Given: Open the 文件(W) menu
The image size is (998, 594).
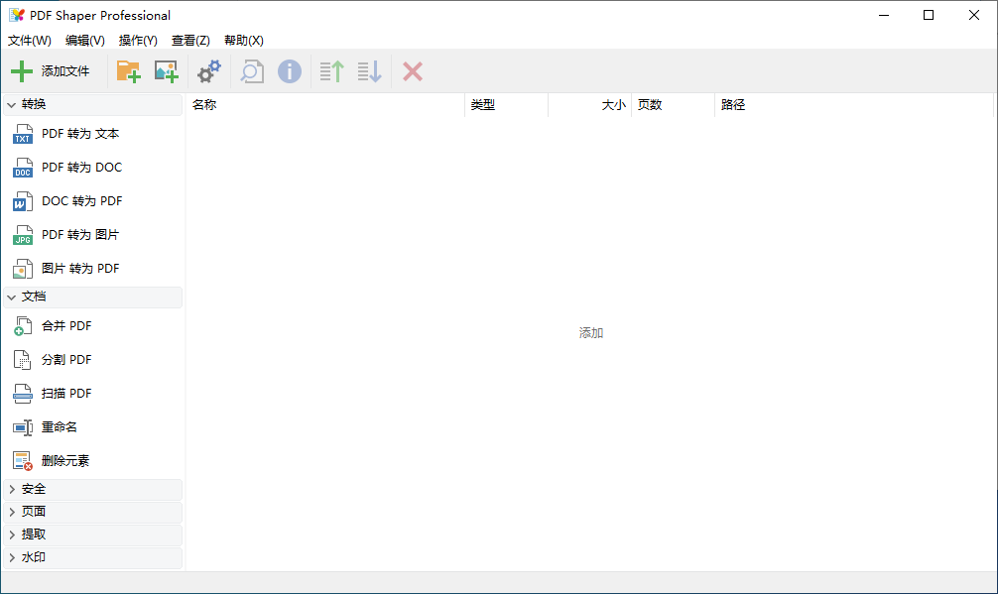Looking at the screenshot, I should click(x=30, y=41).
